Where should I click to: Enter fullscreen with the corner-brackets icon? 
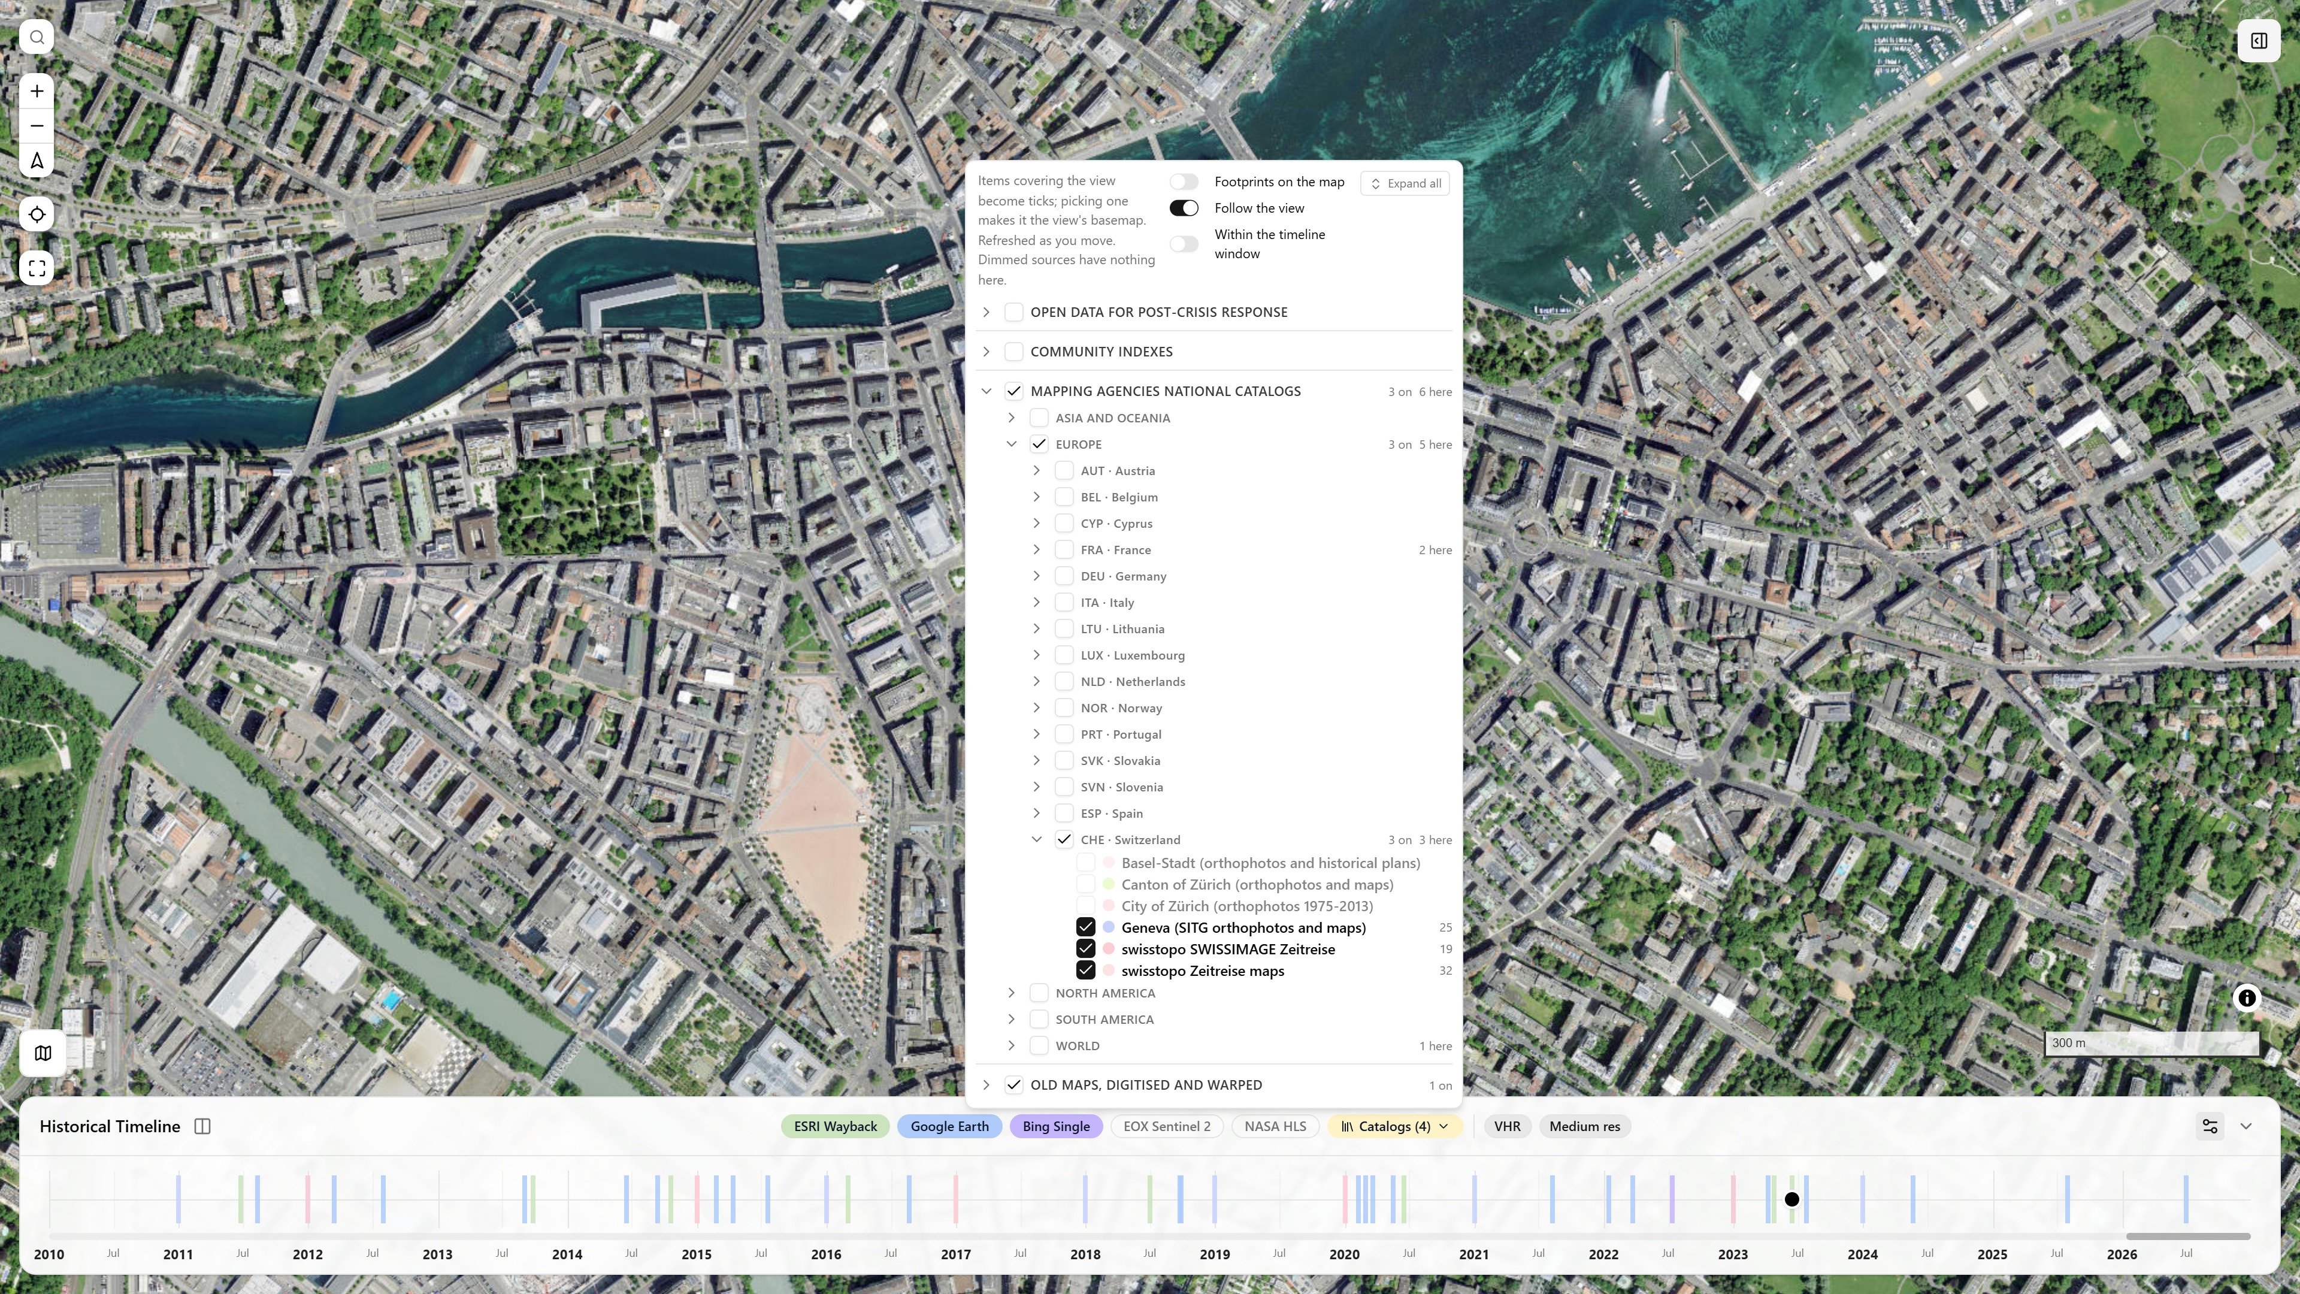[37, 268]
